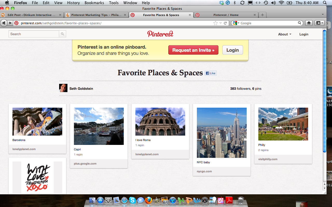Viewport: 332px width, 207px height.
Task: Click the Time Machine menu bar icon
Action: click(266, 3)
